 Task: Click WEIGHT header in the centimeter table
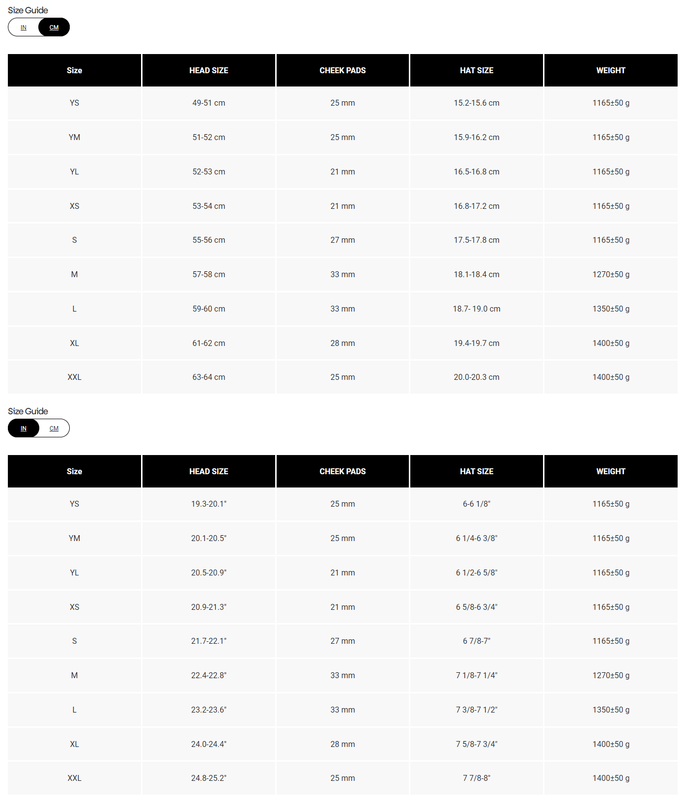click(x=611, y=70)
